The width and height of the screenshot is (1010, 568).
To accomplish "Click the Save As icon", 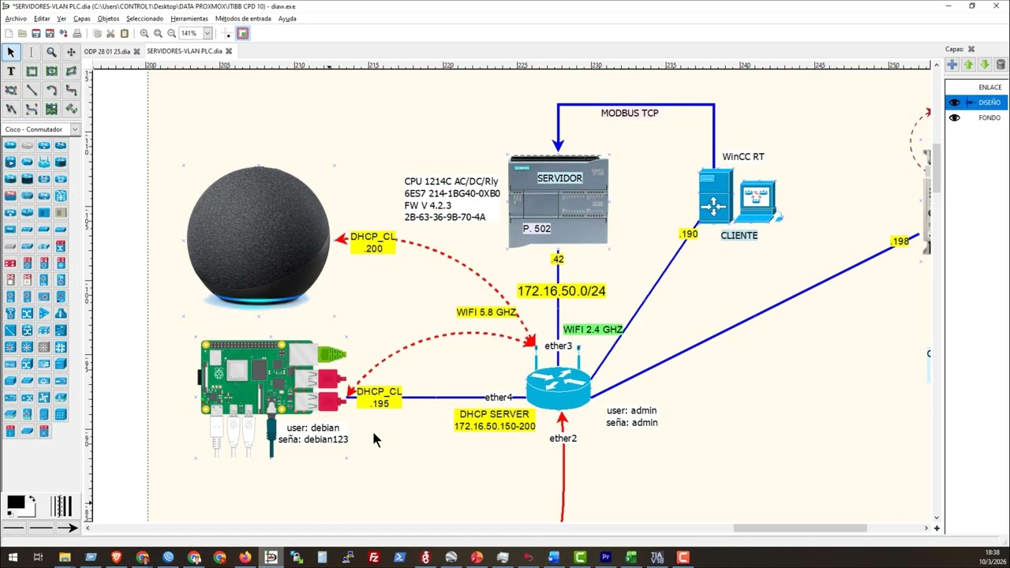I will point(50,33).
